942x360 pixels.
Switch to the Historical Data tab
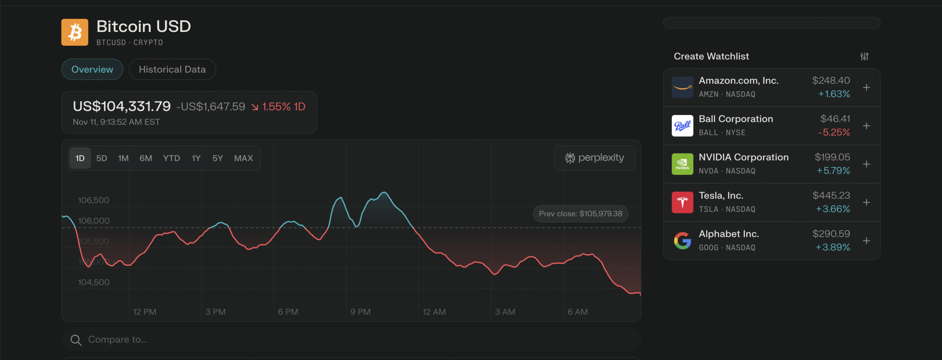tap(172, 69)
